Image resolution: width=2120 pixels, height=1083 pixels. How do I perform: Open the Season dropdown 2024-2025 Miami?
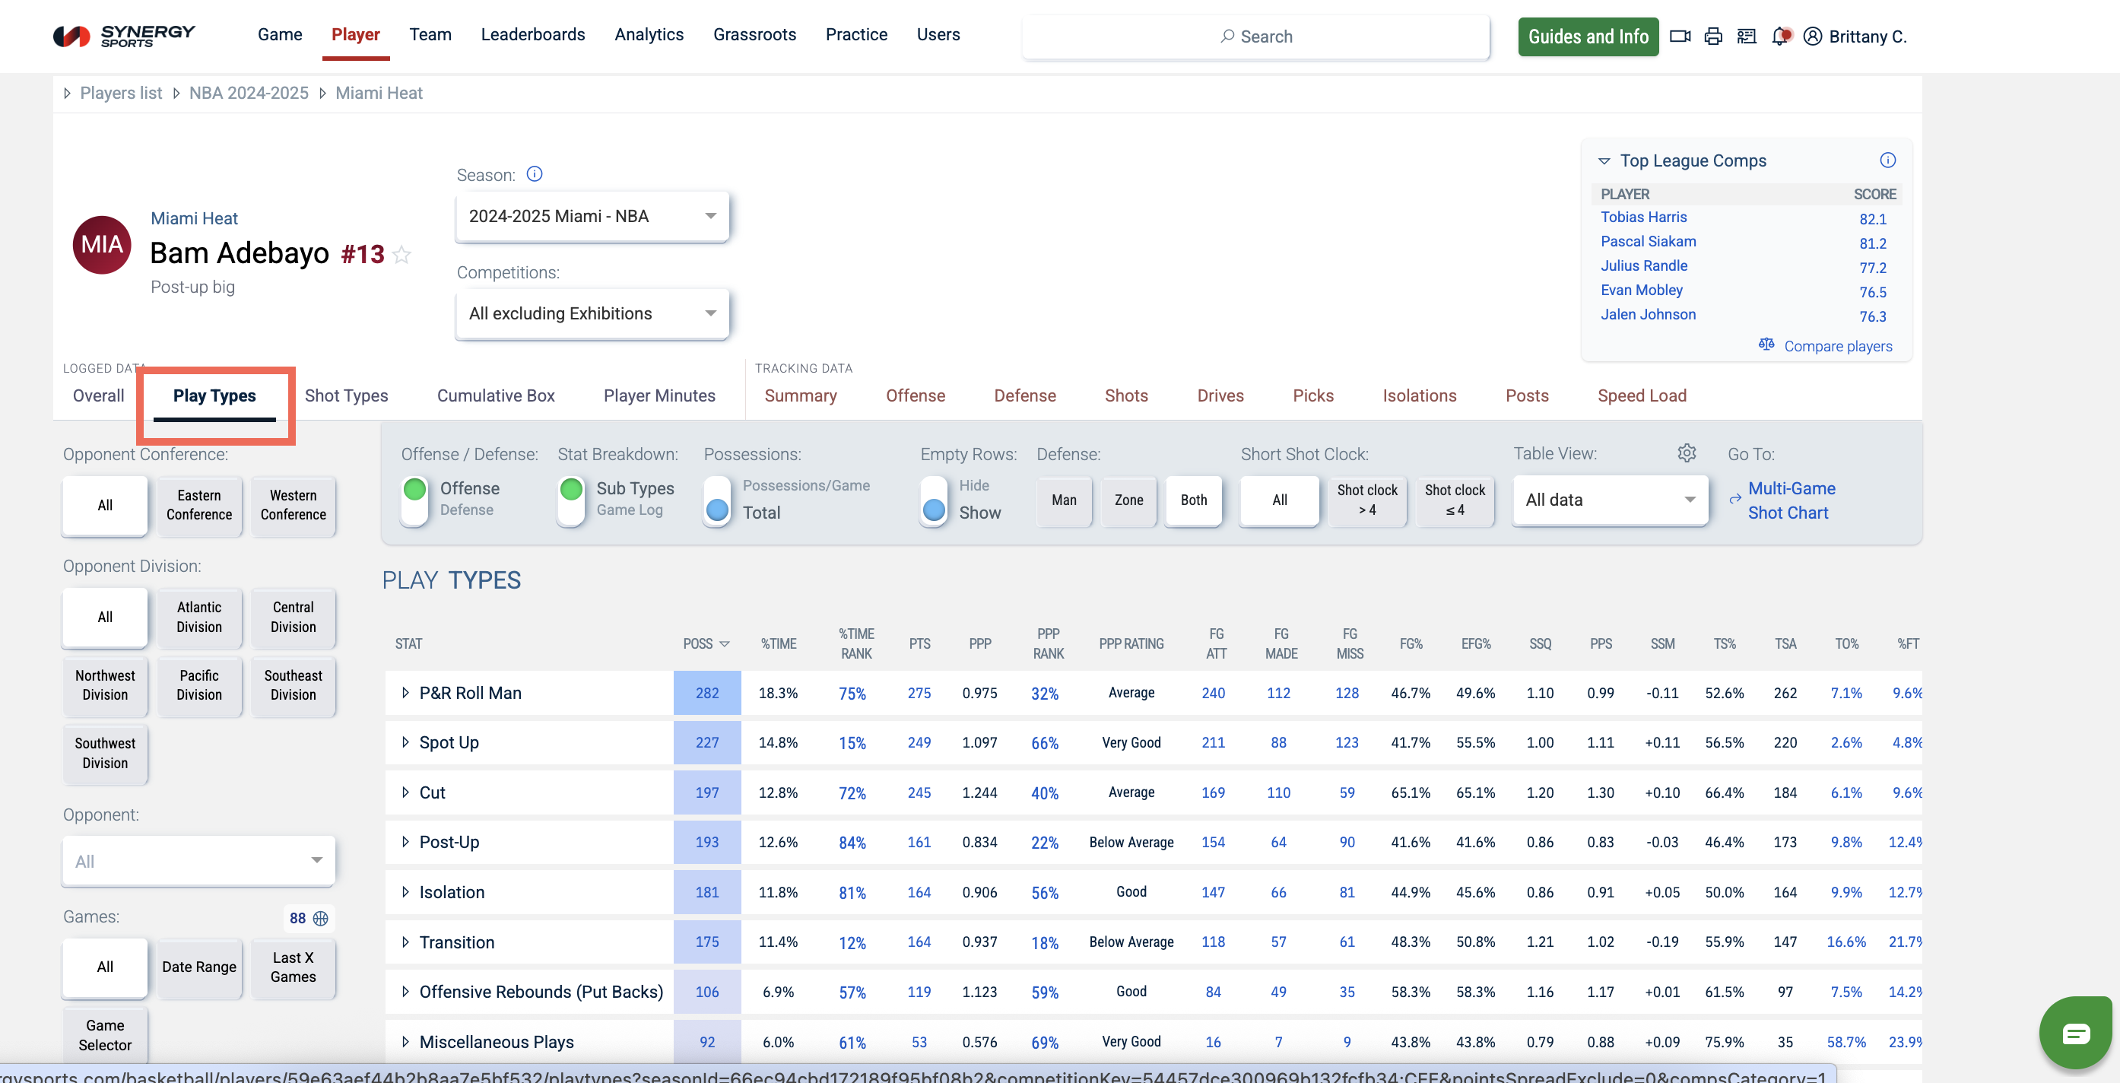pos(592,217)
